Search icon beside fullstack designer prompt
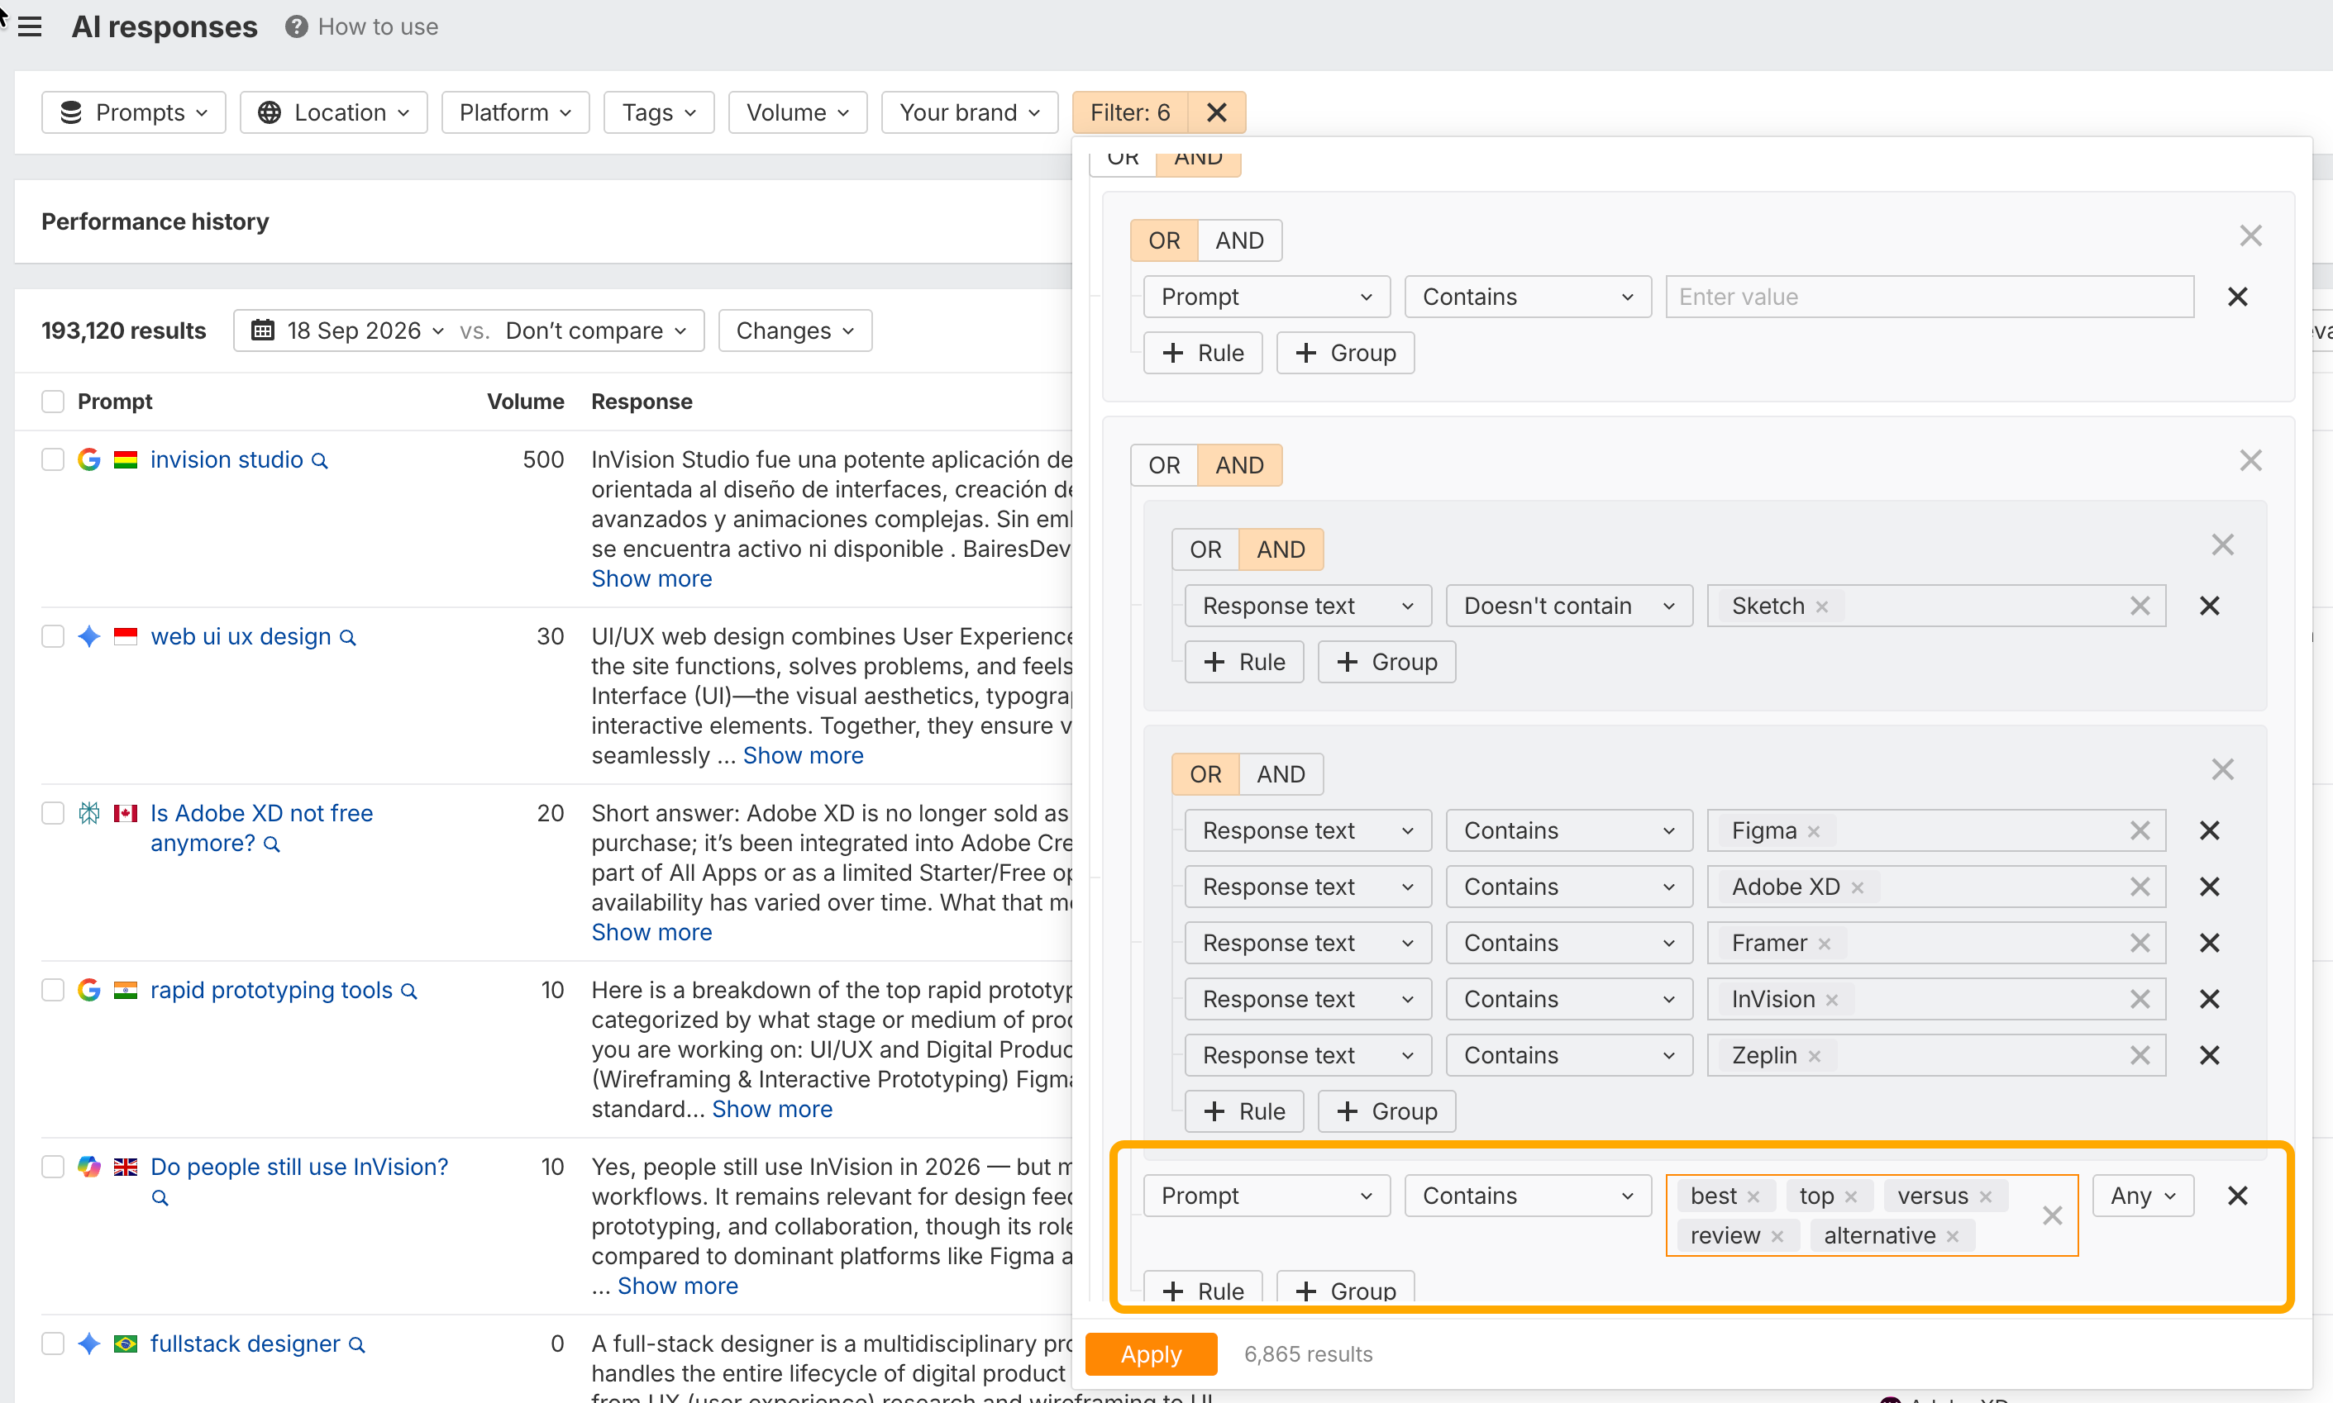 tap(356, 1345)
